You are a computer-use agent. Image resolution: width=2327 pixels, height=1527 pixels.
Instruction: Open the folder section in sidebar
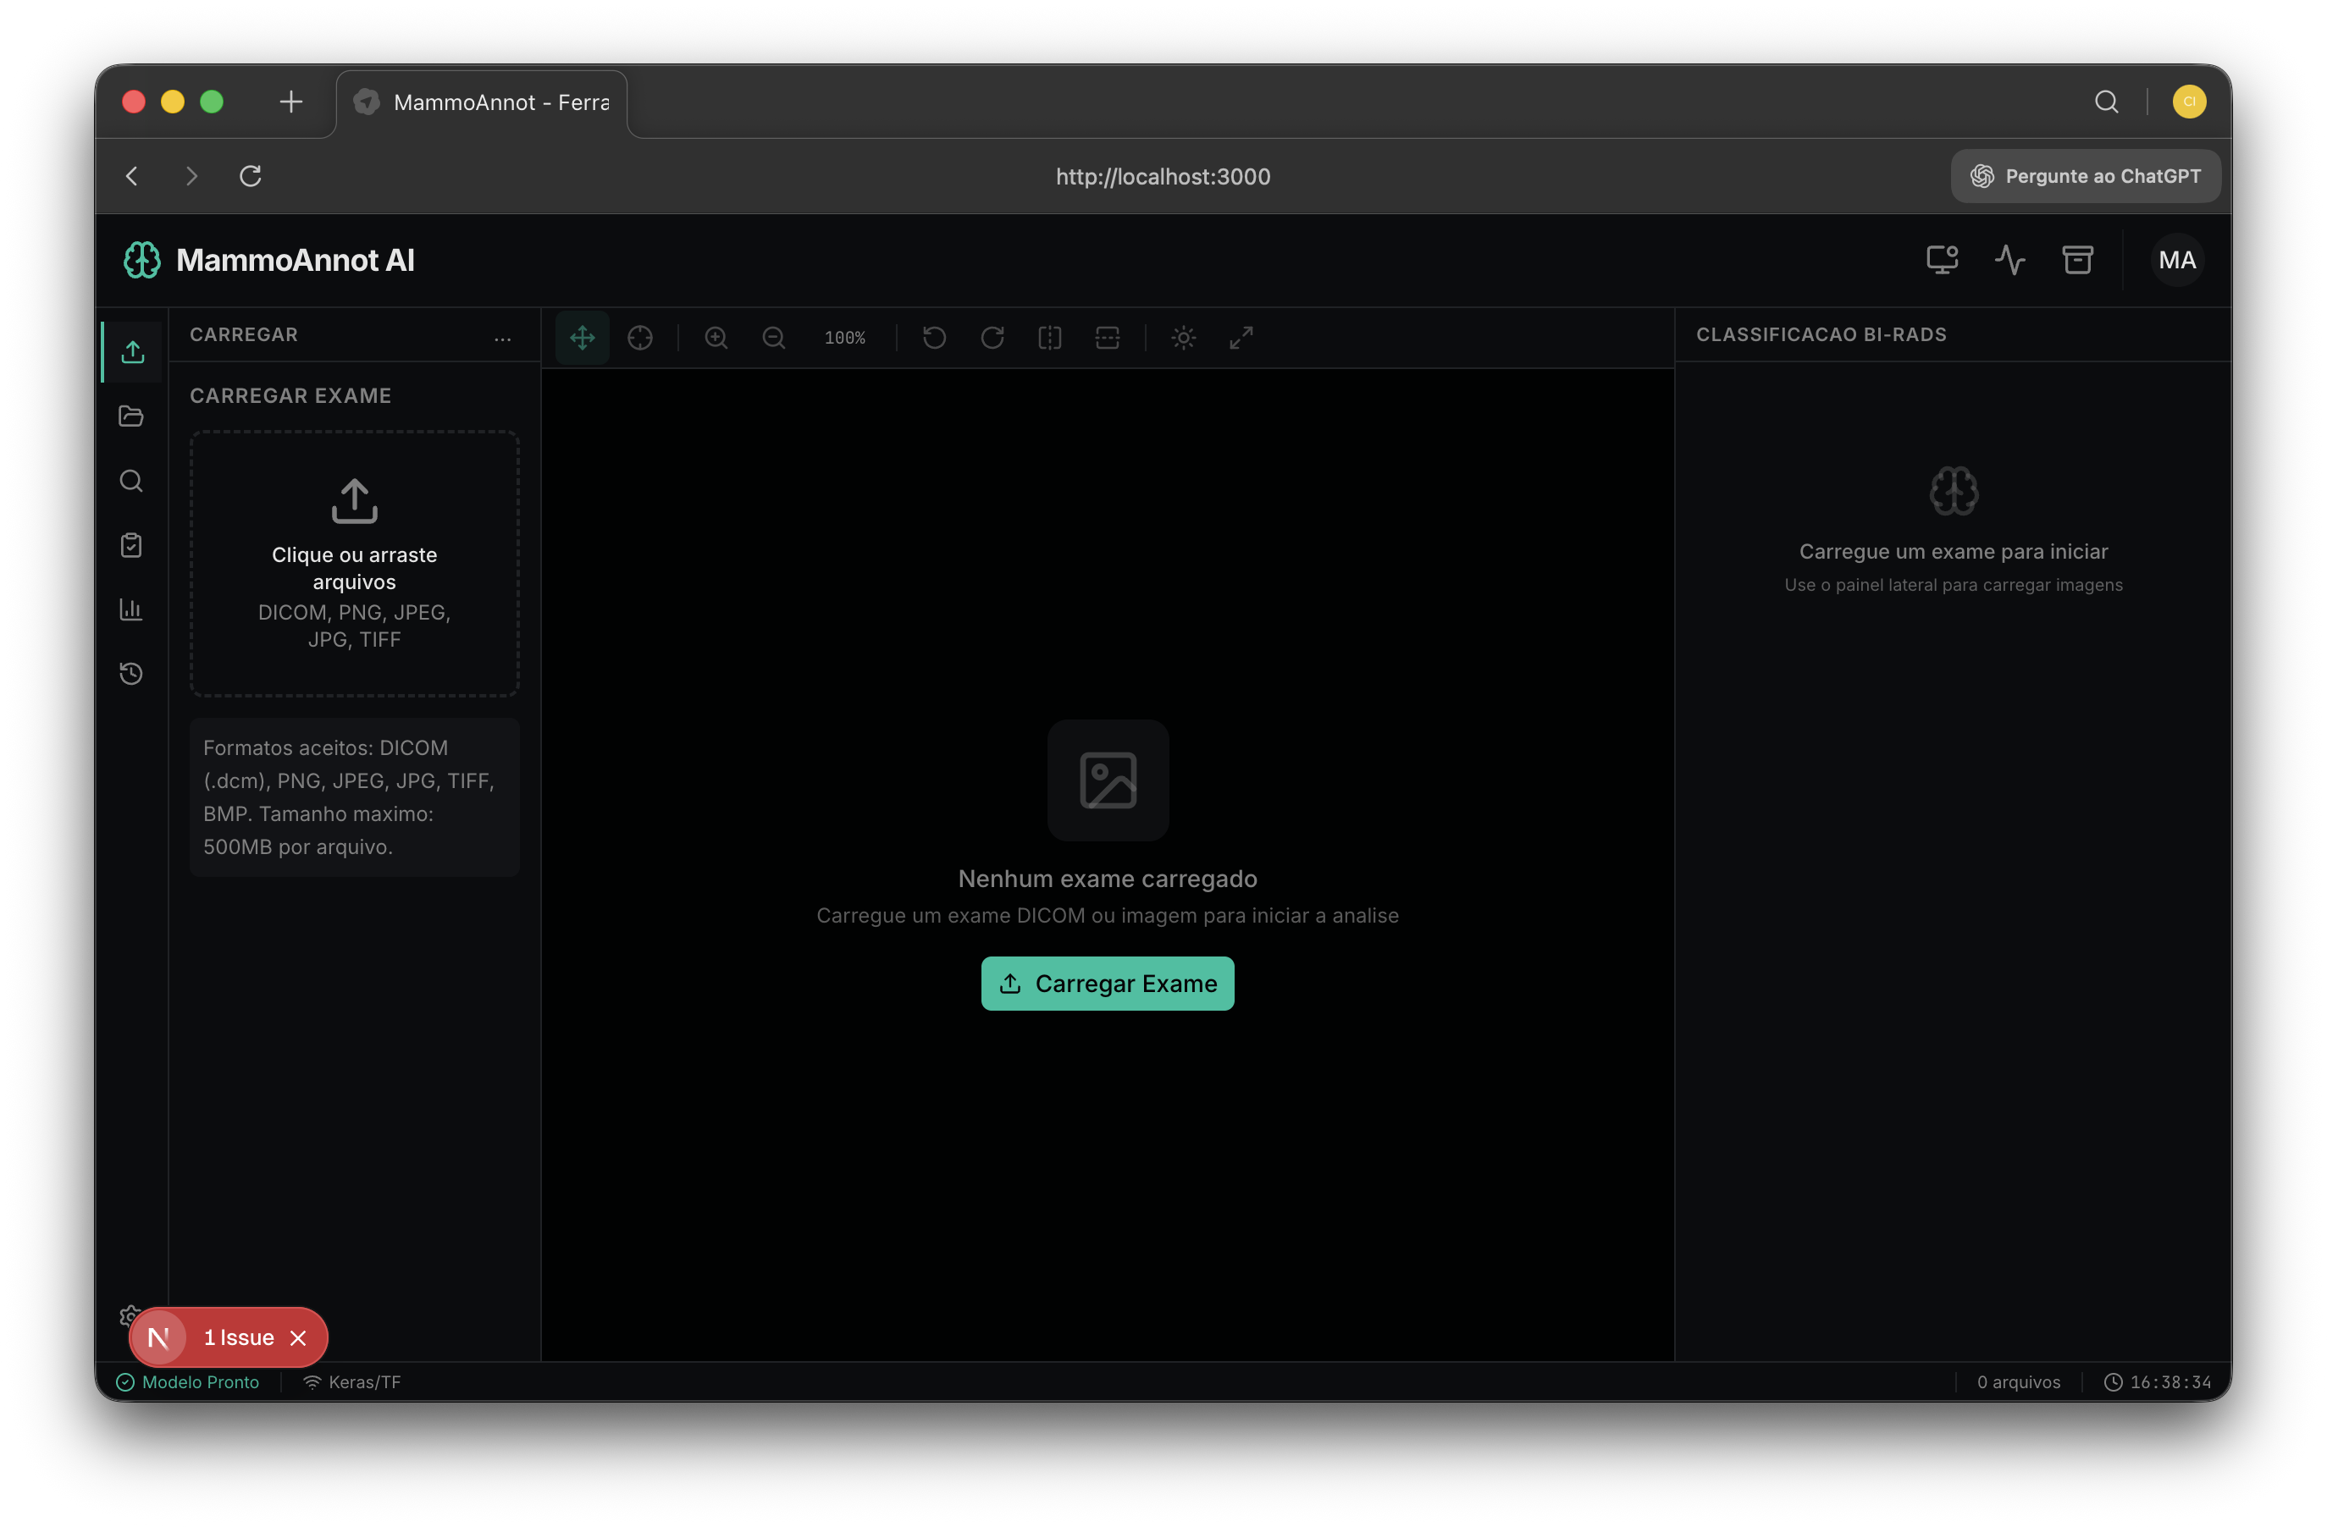[131, 416]
